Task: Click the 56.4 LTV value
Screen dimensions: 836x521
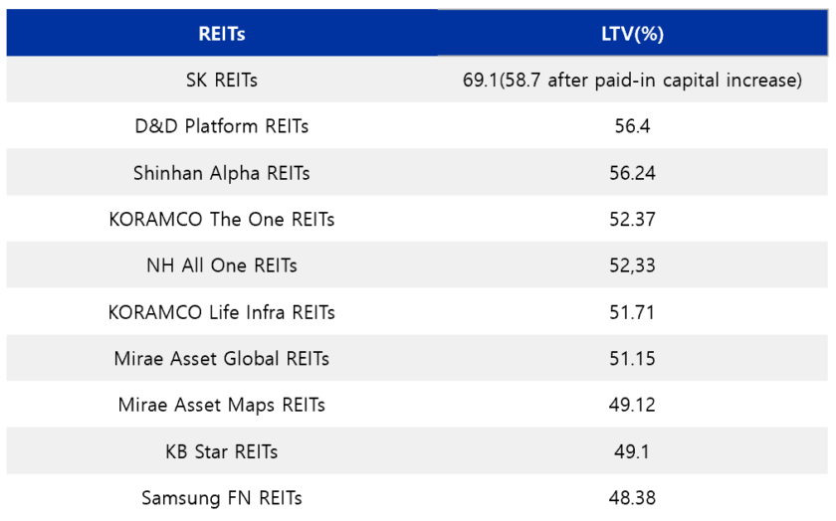Action: (632, 126)
